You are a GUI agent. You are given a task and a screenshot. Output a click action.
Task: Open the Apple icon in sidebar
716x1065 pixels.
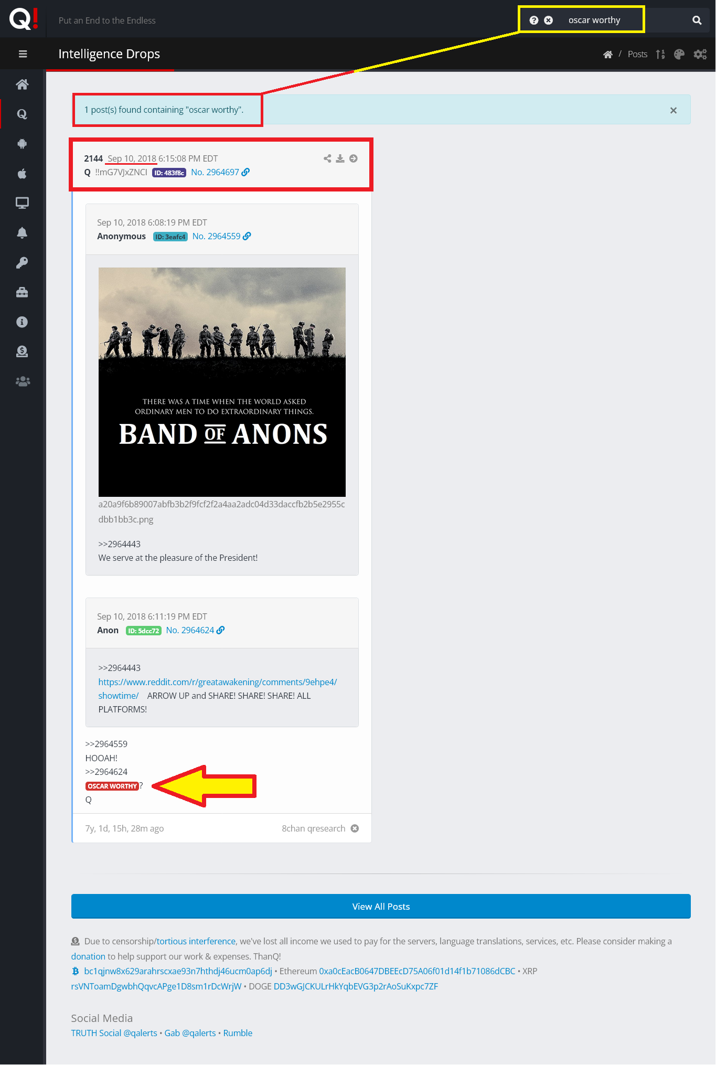[22, 174]
